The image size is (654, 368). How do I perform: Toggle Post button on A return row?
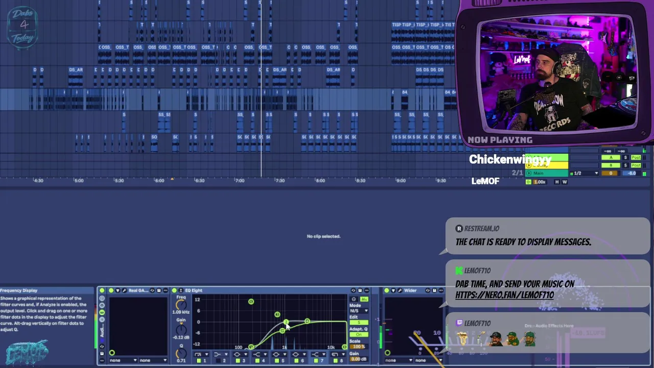coord(636,157)
